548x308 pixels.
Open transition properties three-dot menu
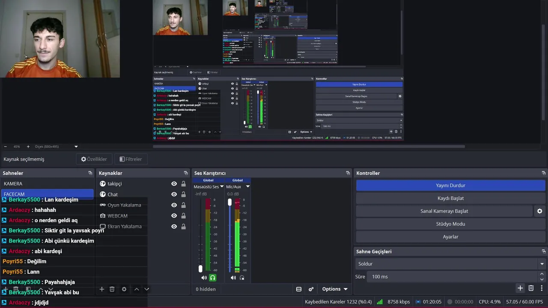coord(542,288)
